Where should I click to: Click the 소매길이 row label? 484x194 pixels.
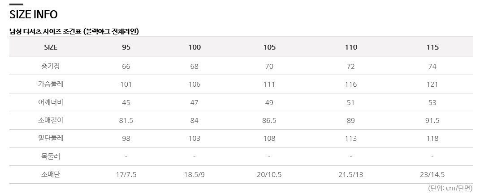point(51,120)
